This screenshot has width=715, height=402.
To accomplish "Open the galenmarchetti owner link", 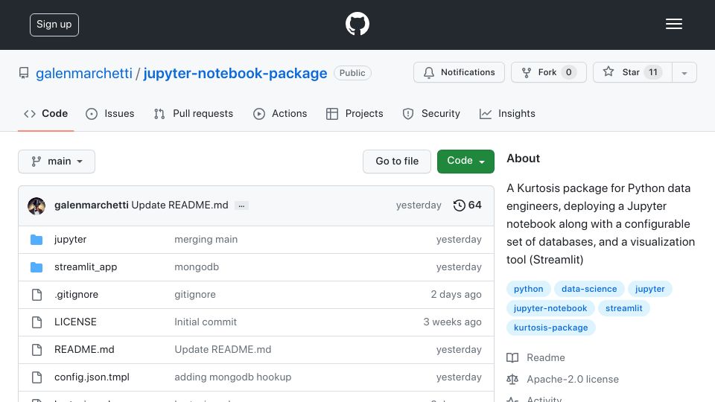I will click(x=84, y=73).
